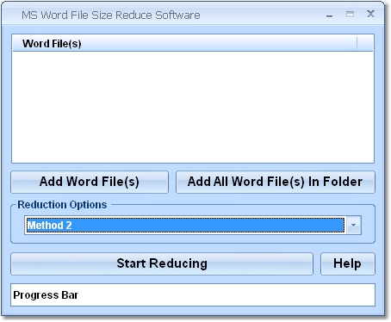This screenshot has width=391, height=322.
Task: Maximize the application window
Action: click(x=350, y=14)
